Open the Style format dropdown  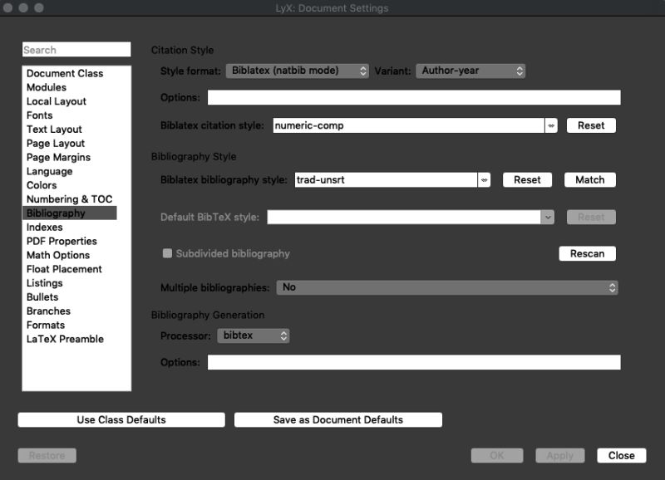coord(295,71)
